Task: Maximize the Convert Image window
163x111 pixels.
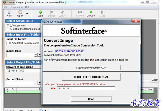Action: (x=147, y=2)
